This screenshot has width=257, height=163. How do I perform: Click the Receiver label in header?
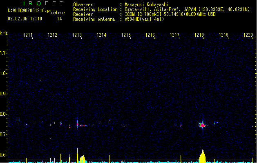click(83, 14)
